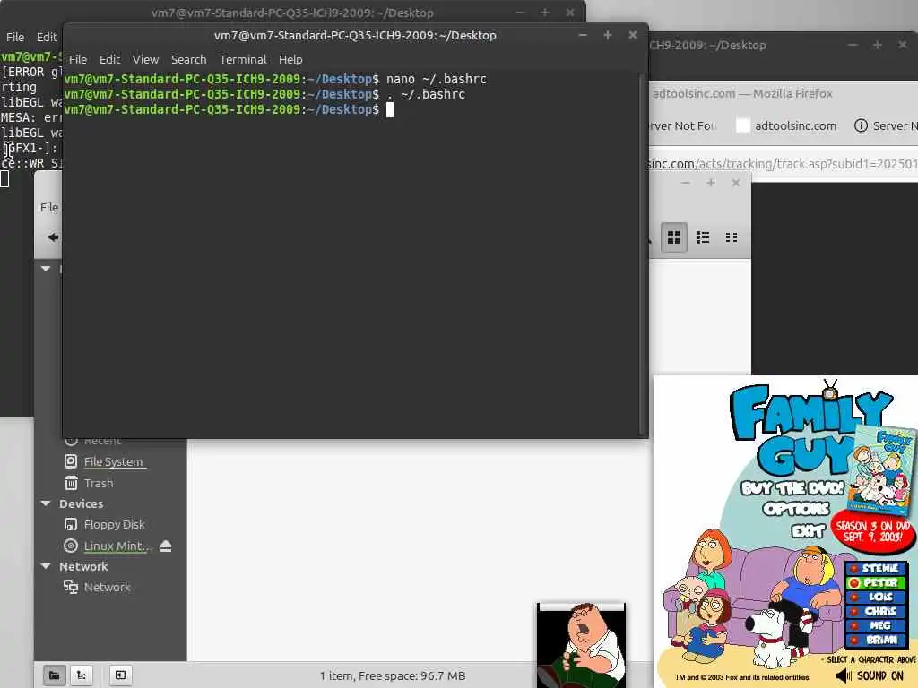918x688 pixels.
Task: Switch file manager to list view
Action: click(703, 236)
